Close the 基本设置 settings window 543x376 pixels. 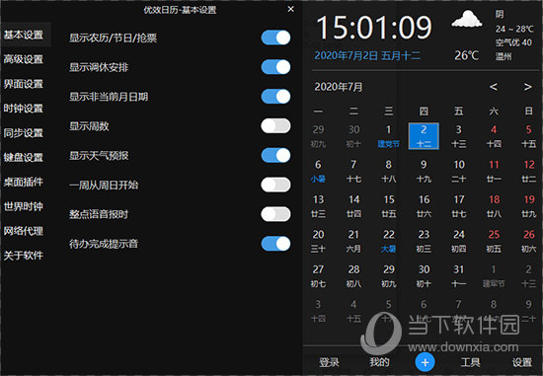tap(291, 9)
